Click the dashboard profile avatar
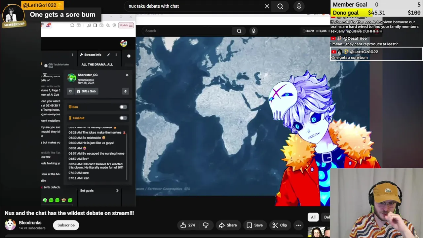The height and width of the screenshot is (238, 423). click(124, 43)
